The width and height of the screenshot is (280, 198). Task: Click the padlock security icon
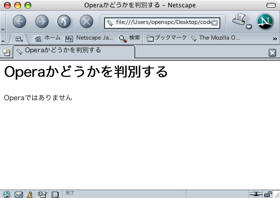tap(268, 194)
